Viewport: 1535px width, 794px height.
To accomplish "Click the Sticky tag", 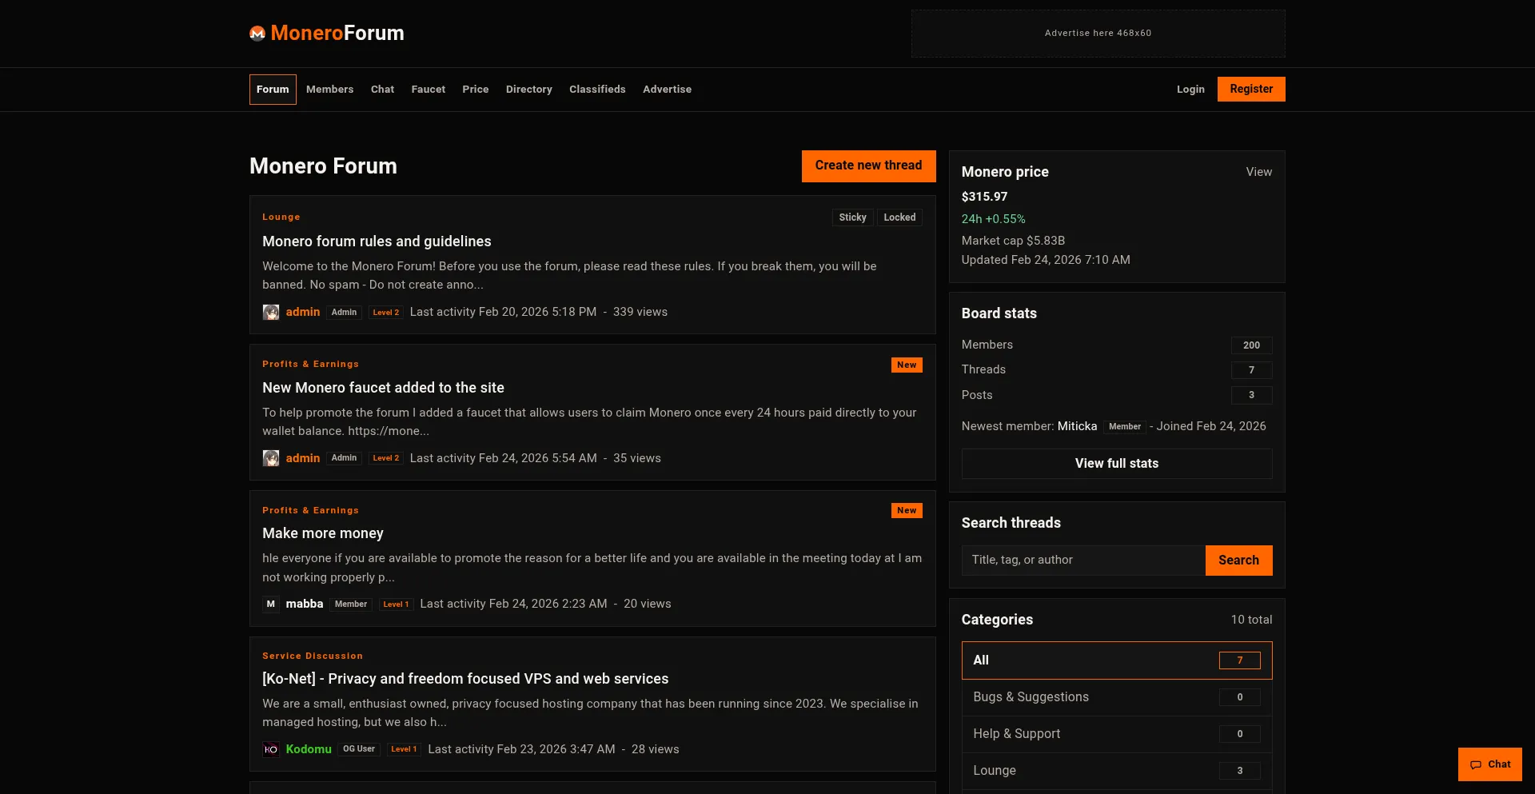I will coord(852,217).
